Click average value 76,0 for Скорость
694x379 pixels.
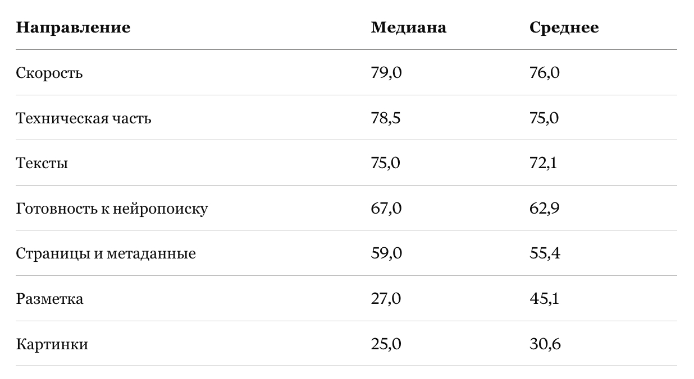[x=545, y=73]
